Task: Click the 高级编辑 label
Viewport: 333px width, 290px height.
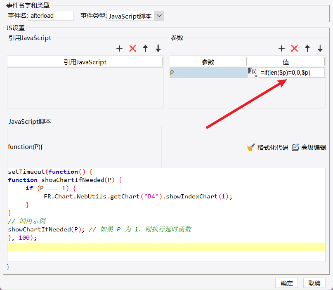Action: click(x=314, y=147)
